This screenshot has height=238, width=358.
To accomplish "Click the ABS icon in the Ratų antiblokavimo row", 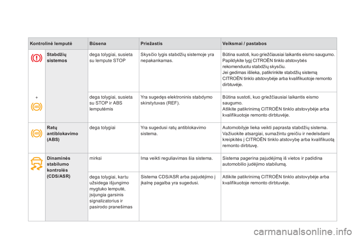I will (37, 133).
